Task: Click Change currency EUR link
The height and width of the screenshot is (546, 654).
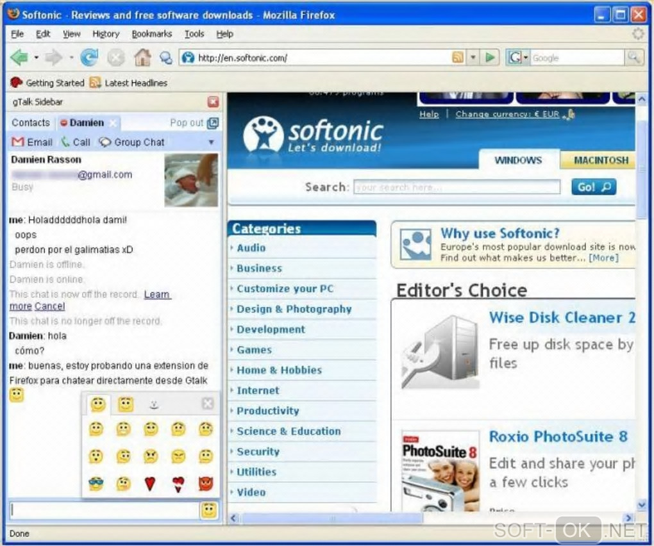Action: point(507,114)
